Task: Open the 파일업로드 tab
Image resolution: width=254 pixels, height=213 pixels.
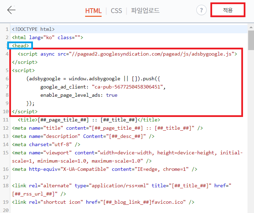Action: tap(145, 11)
